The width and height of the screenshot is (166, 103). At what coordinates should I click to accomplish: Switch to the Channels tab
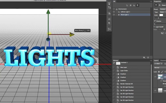(x=163, y=61)
